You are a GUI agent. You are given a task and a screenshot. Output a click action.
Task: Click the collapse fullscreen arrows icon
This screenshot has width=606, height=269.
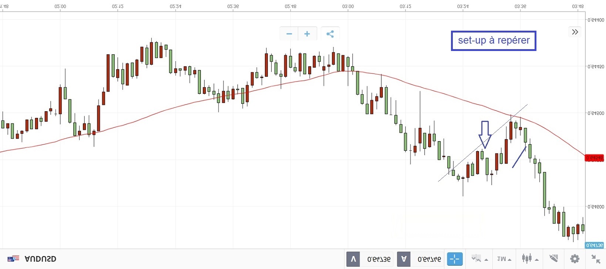(x=595, y=259)
